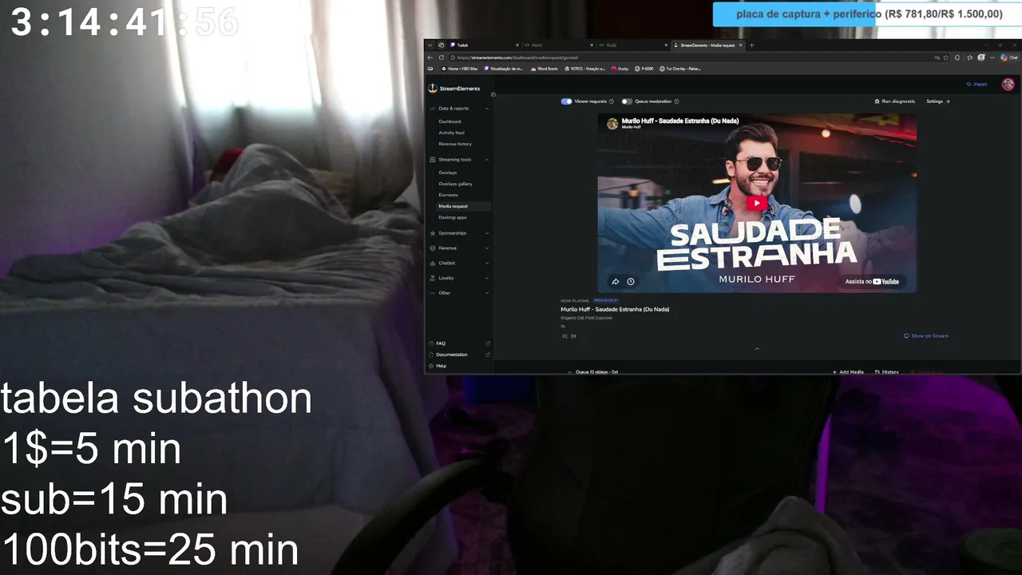Screen dimensions: 1022x575
Task: Open the browser three-dot menu
Action: point(992,57)
